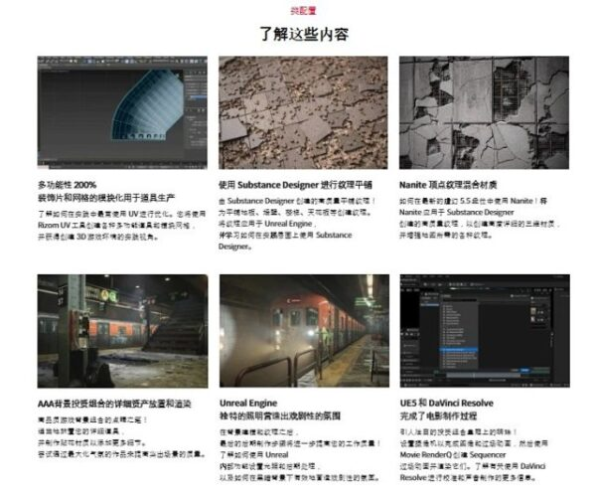Select the Unreal Engine card's lighting atmosphere subtitle

coord(280,416)
